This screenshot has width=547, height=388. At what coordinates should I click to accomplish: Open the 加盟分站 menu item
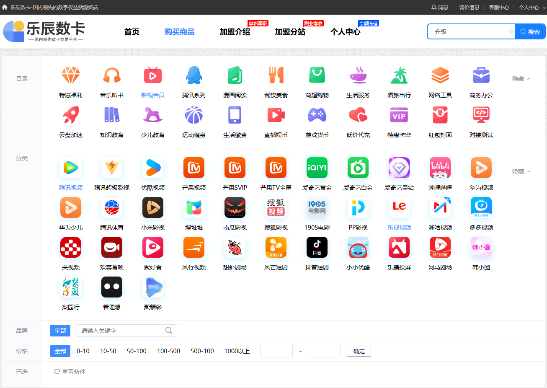(x=290, y=32)
